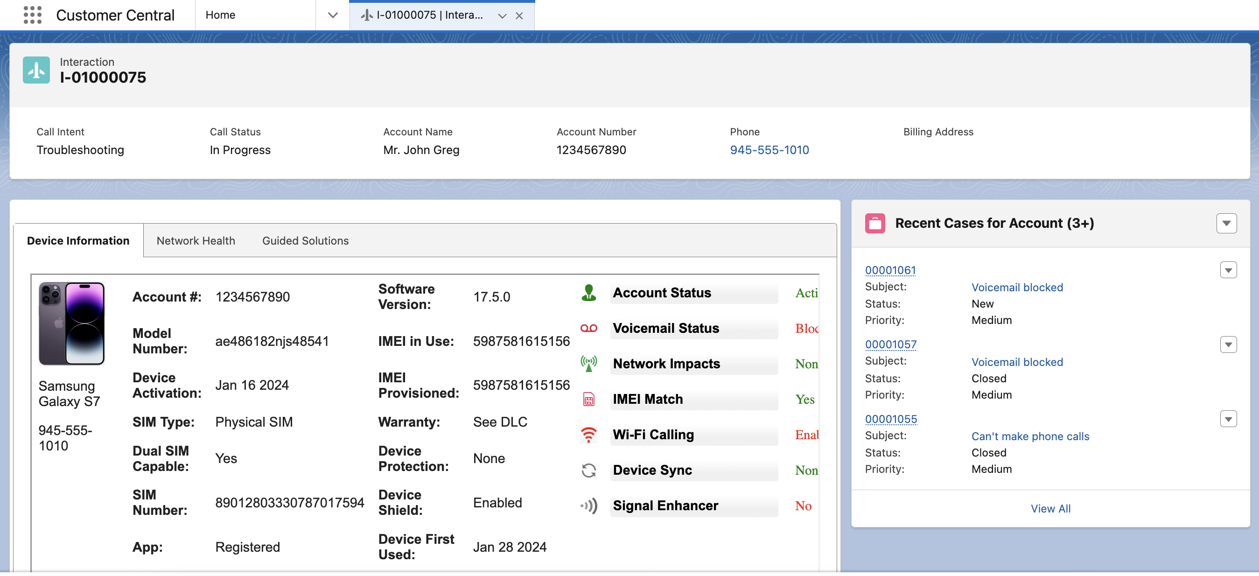Viewport: 1259px width, 576px height.
Task: Click the Network Impacts antenna icon
Action: click(x=588, y=363)
